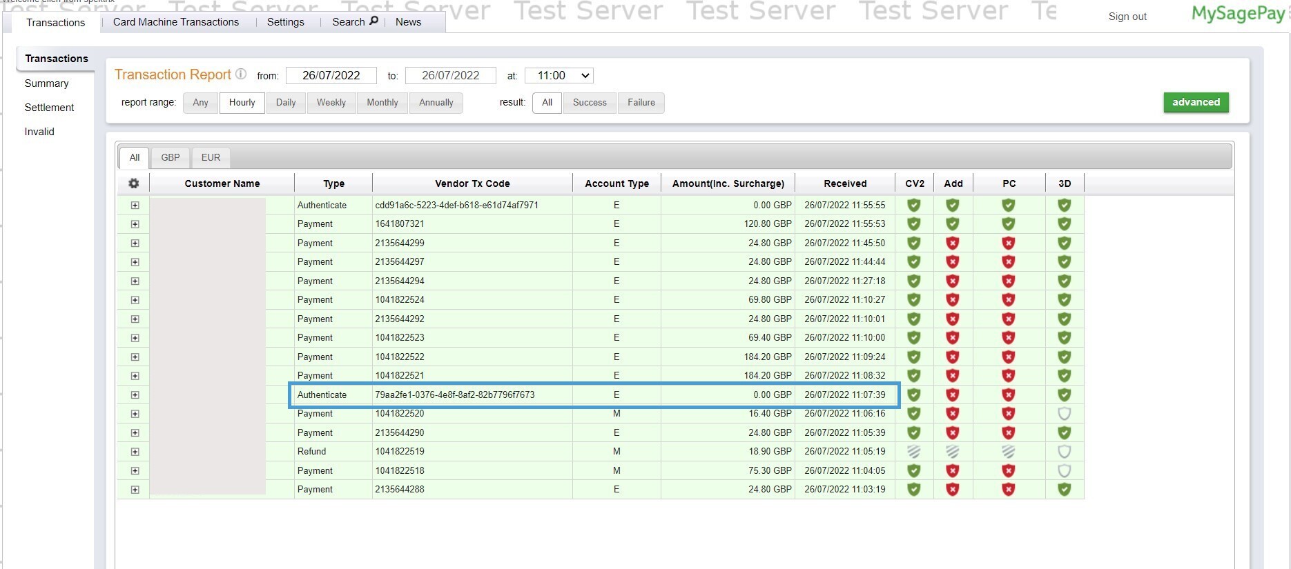Click Add red shield for 2135644299

coord(953,243)
